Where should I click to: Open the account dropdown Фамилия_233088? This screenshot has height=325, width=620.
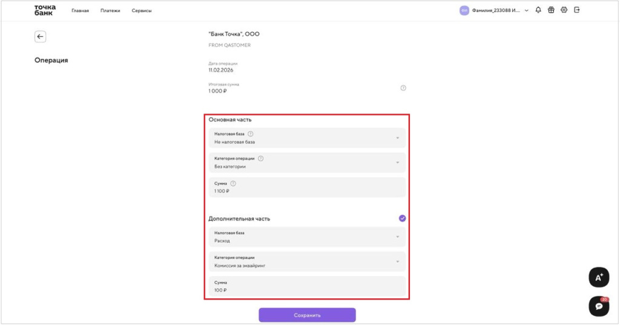point(495,10)
